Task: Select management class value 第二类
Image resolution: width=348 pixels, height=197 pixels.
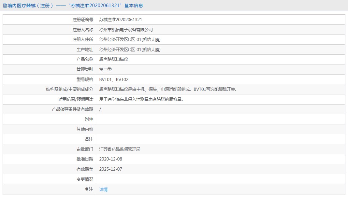Action: click(106, 69)
